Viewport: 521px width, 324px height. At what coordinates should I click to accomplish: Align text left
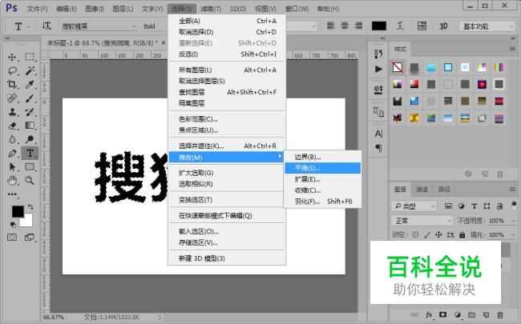click(x=330, y=26)
